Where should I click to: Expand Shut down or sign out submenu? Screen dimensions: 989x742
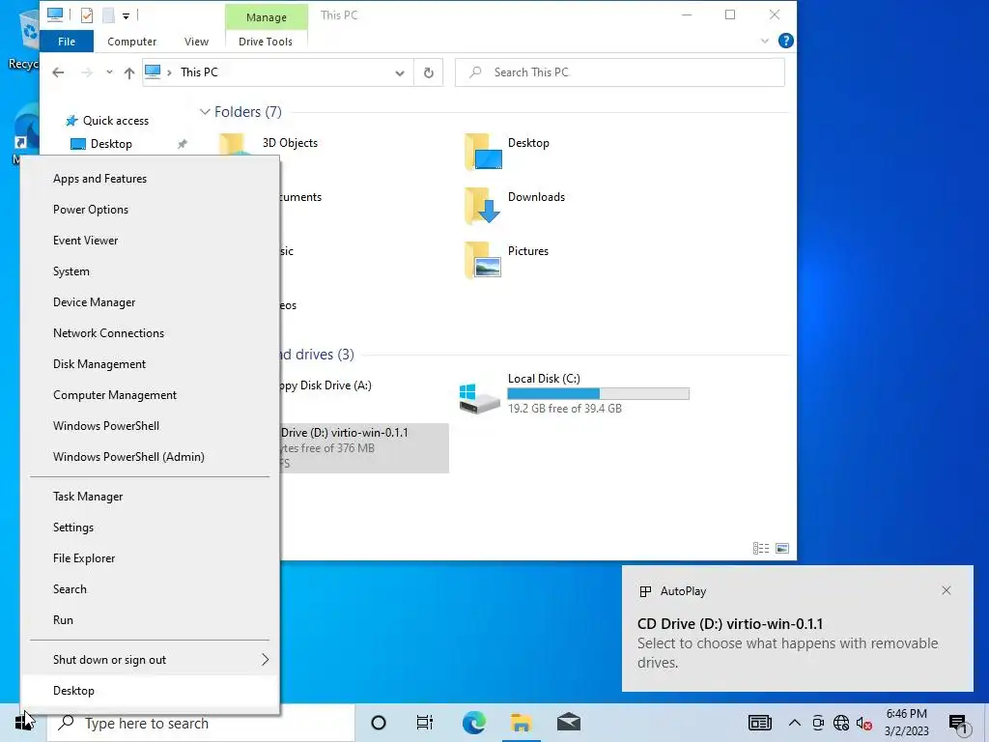click(150, 660)
